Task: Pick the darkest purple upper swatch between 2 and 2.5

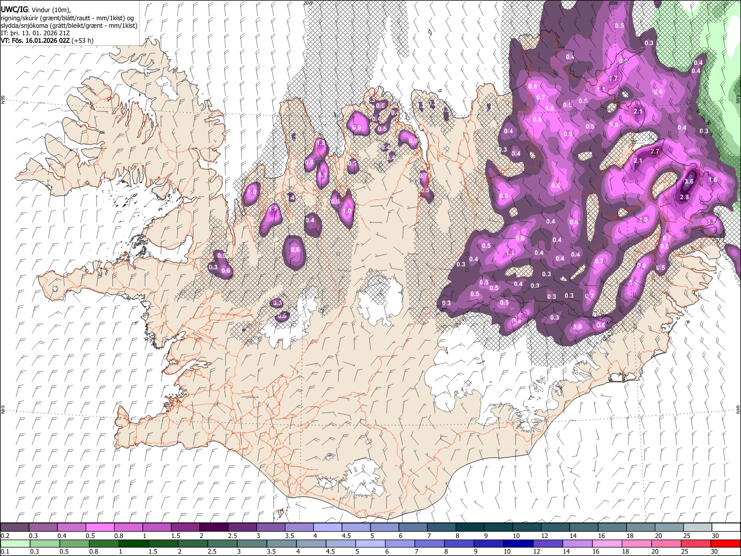Action: coord(213,527)
